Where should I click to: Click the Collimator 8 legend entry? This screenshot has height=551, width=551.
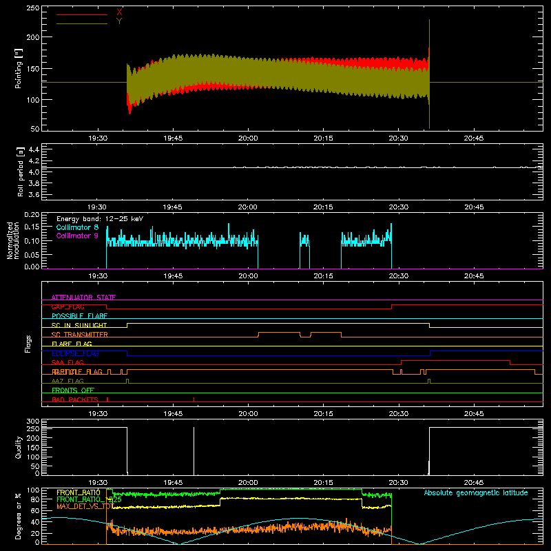pyautogui.click(x=77, y=227)
